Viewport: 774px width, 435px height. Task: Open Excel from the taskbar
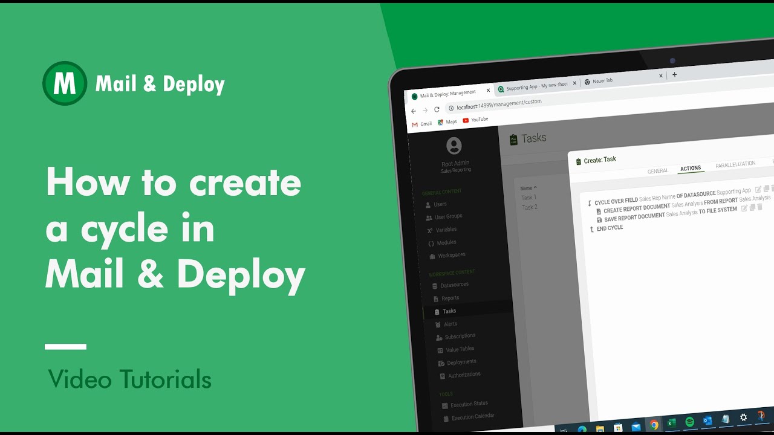click(x=671, y=423)
